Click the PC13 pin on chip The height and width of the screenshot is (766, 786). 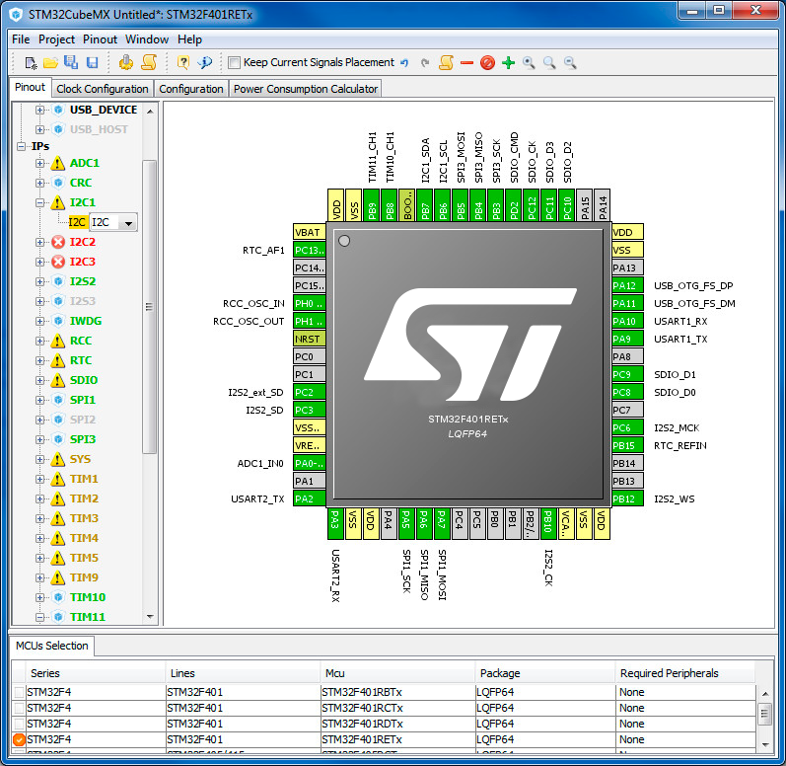point(309,251)
